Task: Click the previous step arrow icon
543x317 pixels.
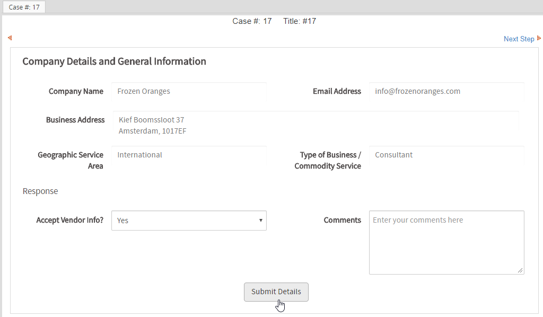Action: click(10, 38)
